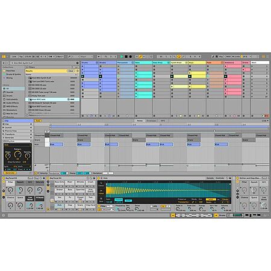Select Drums category in browser library
The image size is (271, 271).
[x=10, y=96]
